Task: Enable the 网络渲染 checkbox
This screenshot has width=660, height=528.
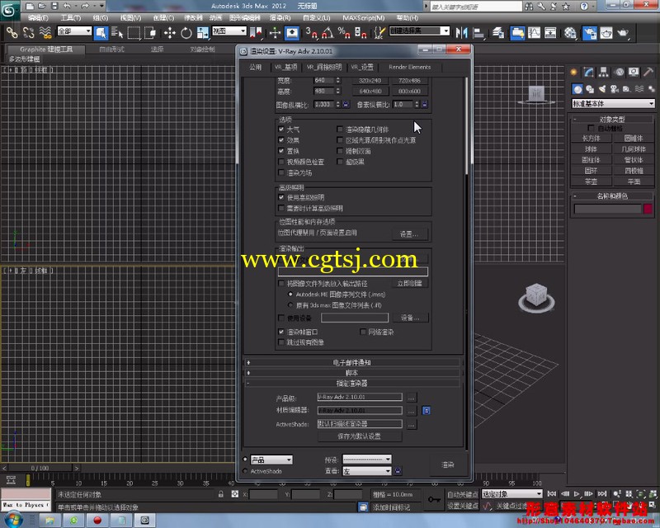Action: pyautogui.click(x=362, y=332)
